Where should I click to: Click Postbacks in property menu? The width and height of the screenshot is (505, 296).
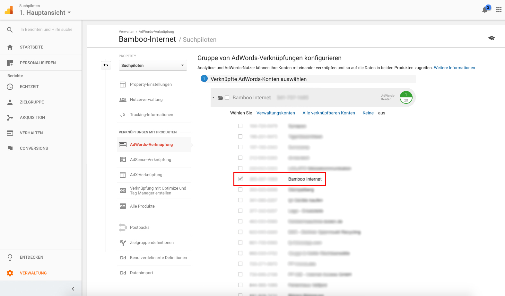pos(140,228)
